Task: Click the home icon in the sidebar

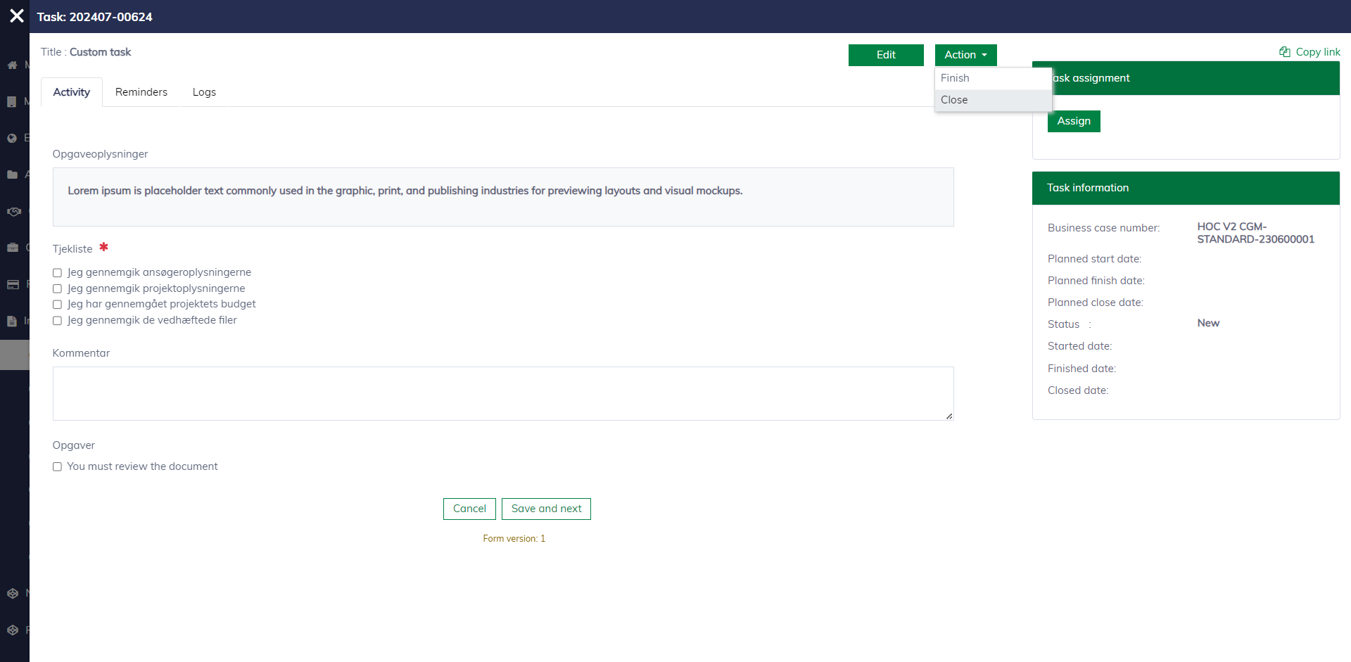Action: click(12, 65)
